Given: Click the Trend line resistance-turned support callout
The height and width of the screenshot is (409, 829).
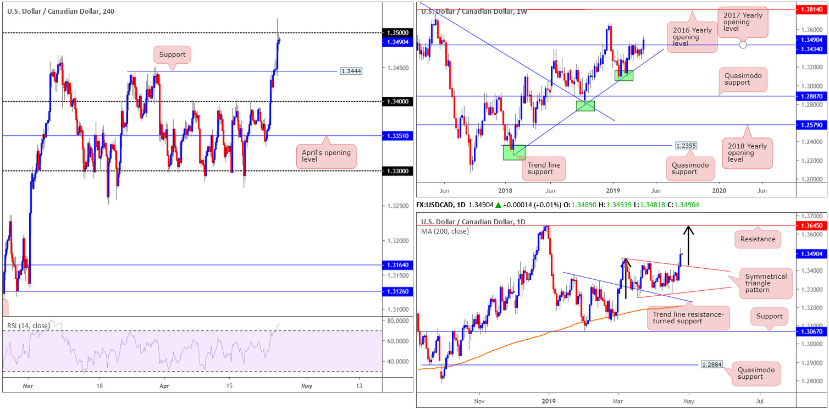Looking at the screenshot, I should [689, 317].
